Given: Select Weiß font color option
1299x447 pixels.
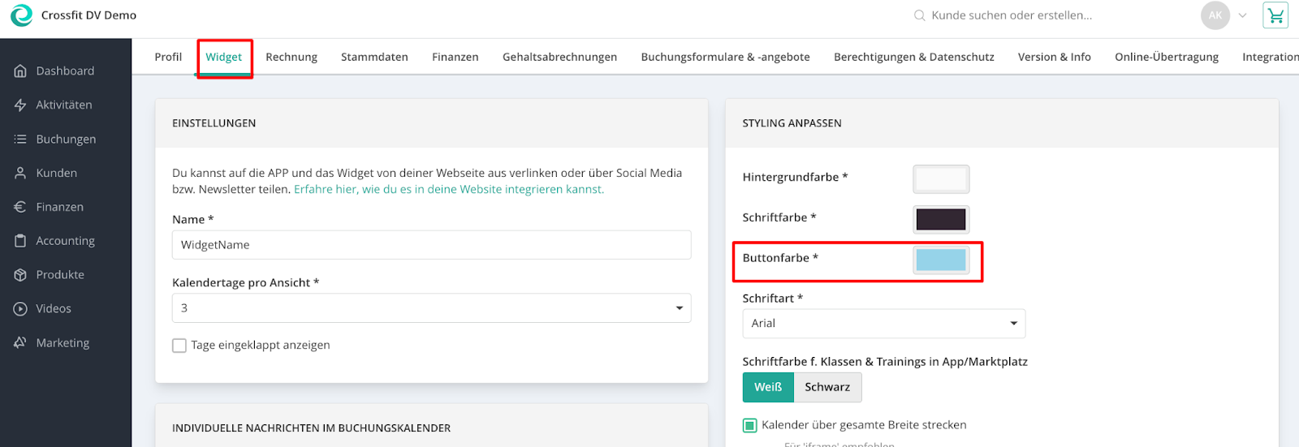Looking at the screenshot, I should point(768,387).
